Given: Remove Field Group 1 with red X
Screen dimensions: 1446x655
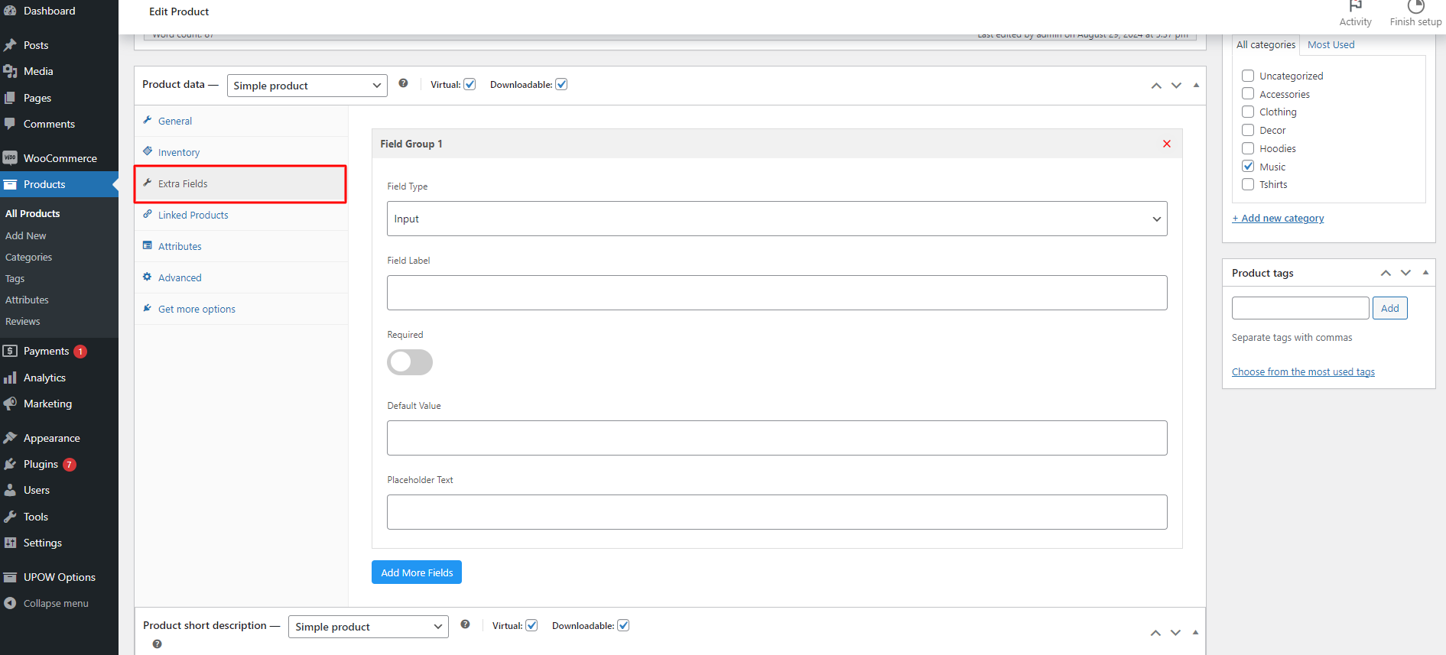Looking at the screenshot, I should click(1167, 144).
